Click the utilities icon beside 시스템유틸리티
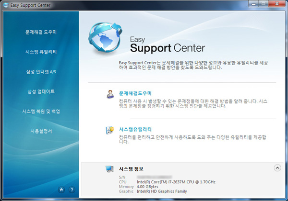Viewport: 288px width, 201px height. (x=109, y=130)
